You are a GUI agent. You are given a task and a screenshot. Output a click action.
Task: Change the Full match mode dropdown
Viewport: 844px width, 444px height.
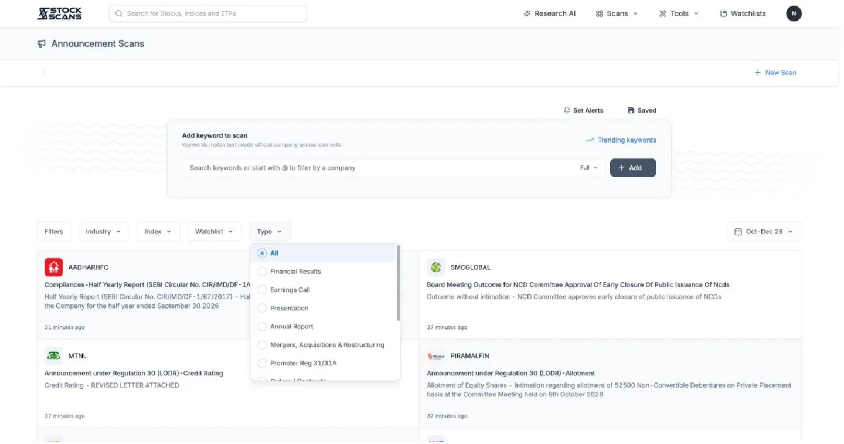click(588, 168)
